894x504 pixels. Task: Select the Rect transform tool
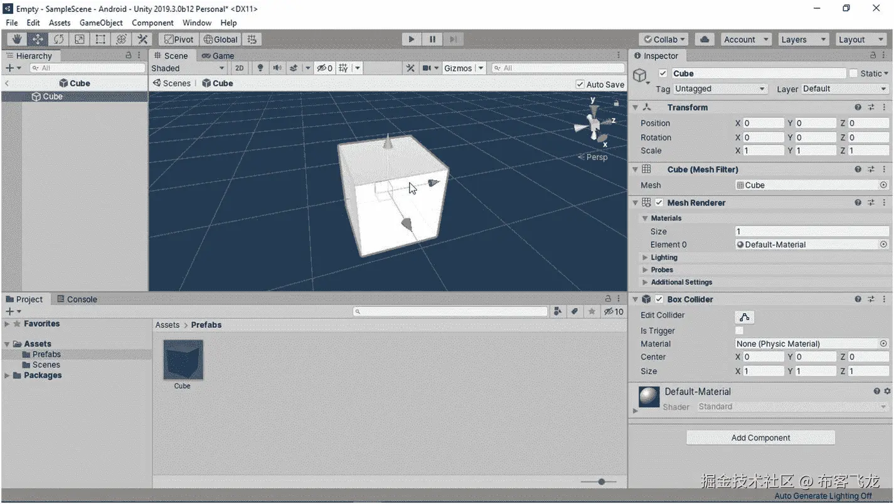tap(100, 39)
